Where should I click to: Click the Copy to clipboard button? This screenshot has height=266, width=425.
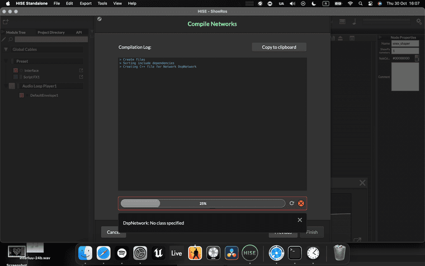279,47
